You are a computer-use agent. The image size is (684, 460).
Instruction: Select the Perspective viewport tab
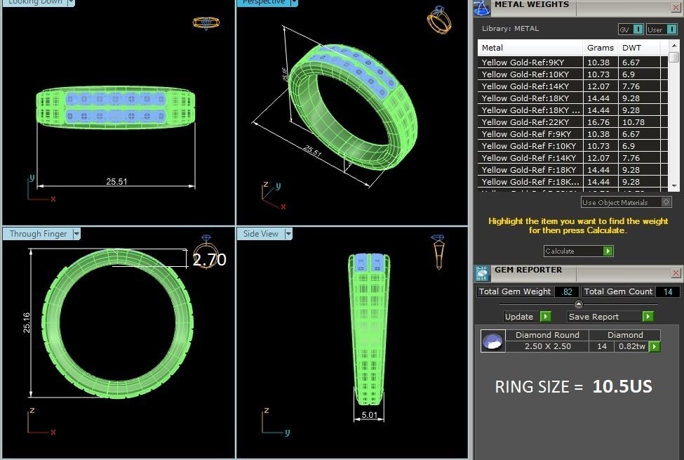[264, 2]
